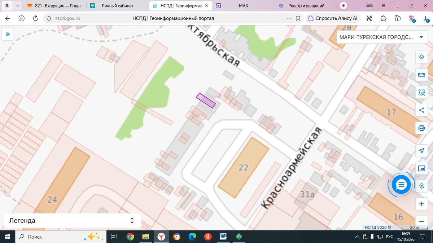The width and height of the screenshot is (433, 243).
Task: Open browser downloads
Action: [x=426, y=18]
